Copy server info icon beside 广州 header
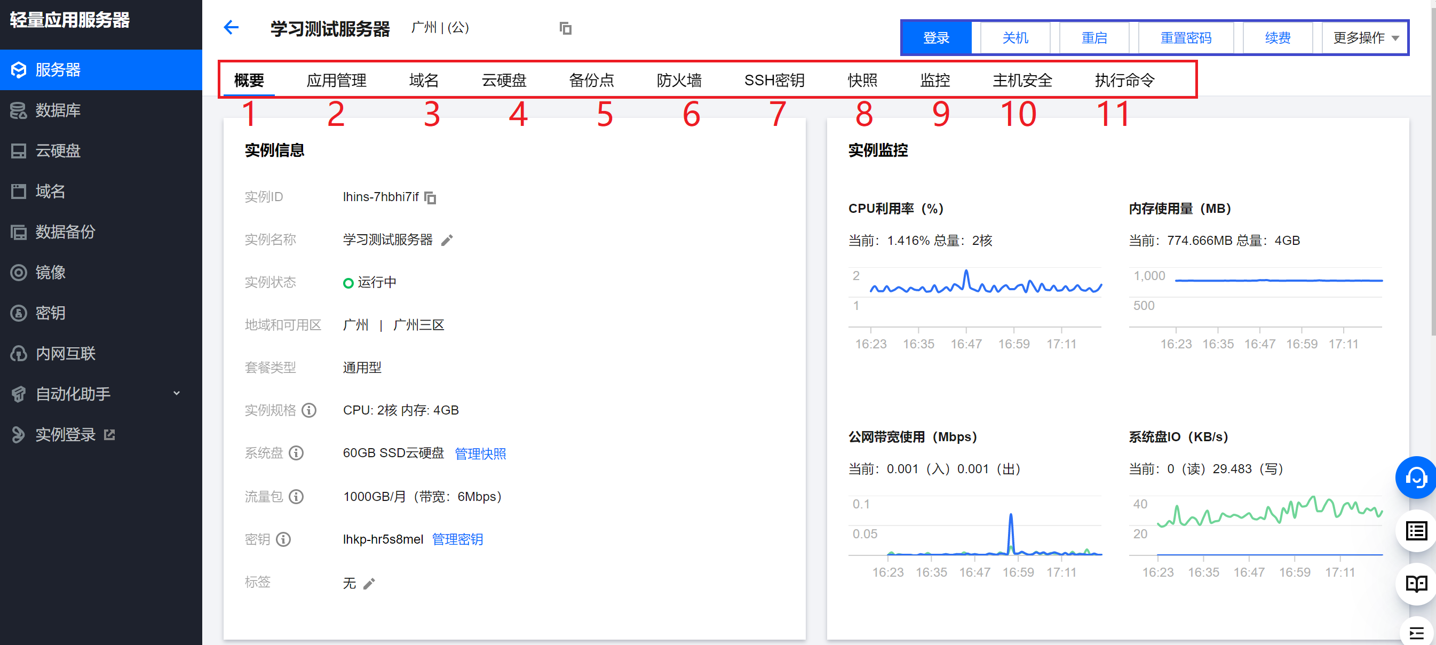 (x=565, y=28)
